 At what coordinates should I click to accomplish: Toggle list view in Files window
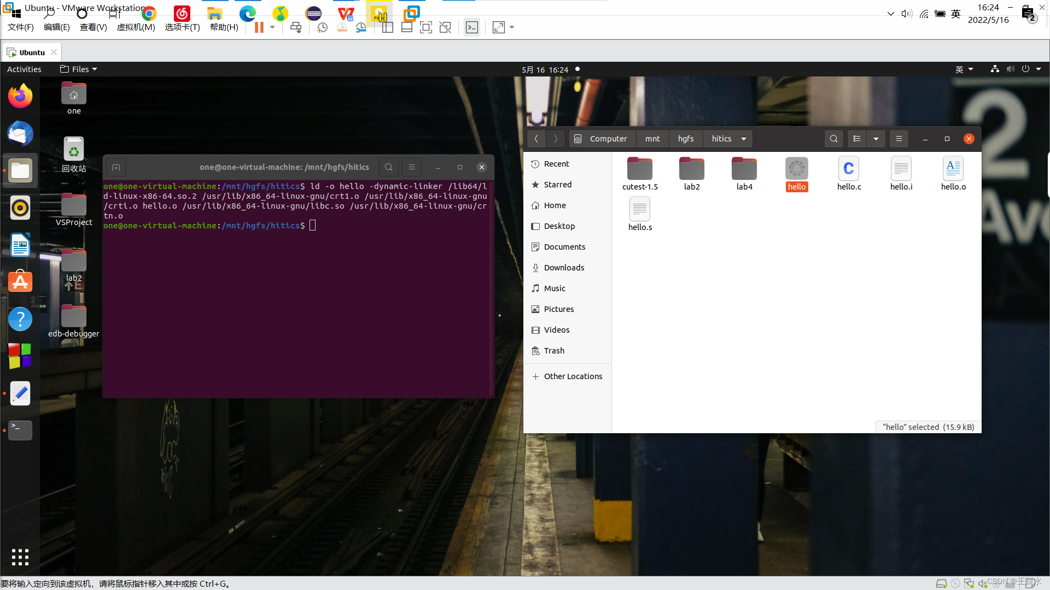tap(857, 139)
